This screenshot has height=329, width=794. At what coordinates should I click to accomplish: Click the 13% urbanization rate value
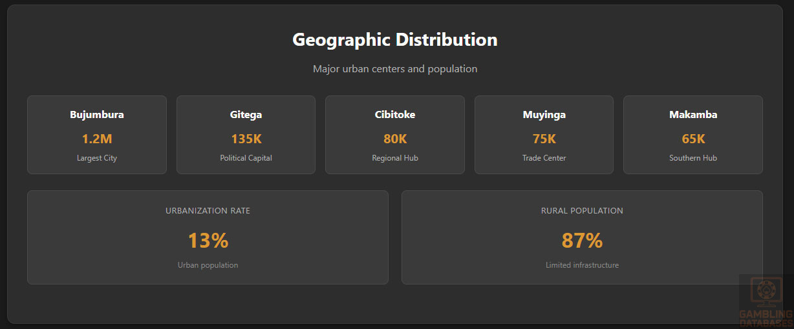(208, 241)
